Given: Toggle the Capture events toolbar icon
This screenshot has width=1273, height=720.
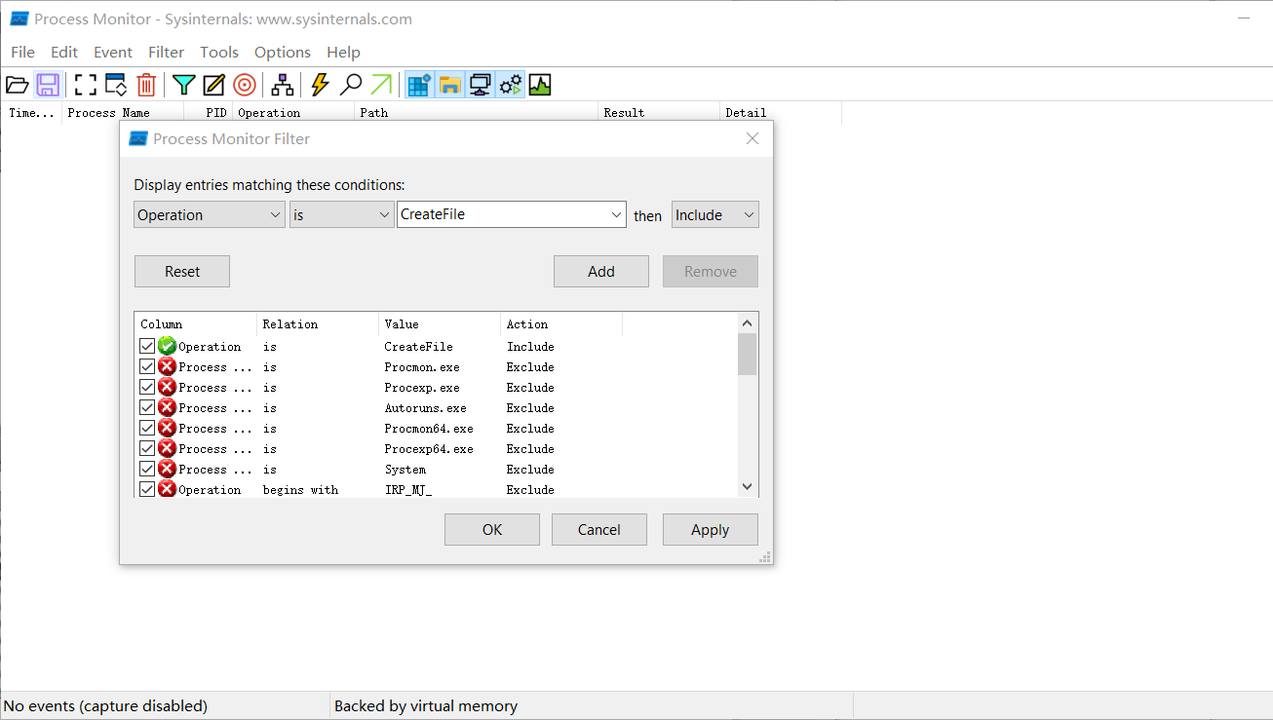Looking at the screenshot, I should 86,85.
